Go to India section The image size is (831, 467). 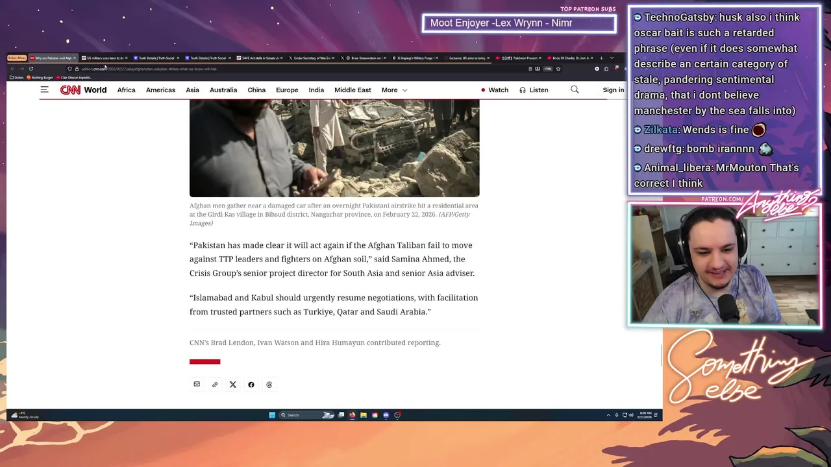316,90
